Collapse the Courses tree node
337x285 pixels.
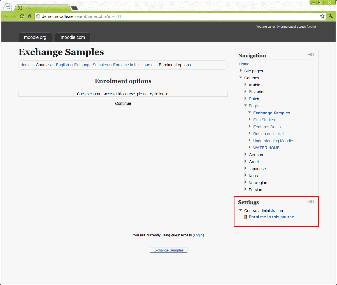241,77
